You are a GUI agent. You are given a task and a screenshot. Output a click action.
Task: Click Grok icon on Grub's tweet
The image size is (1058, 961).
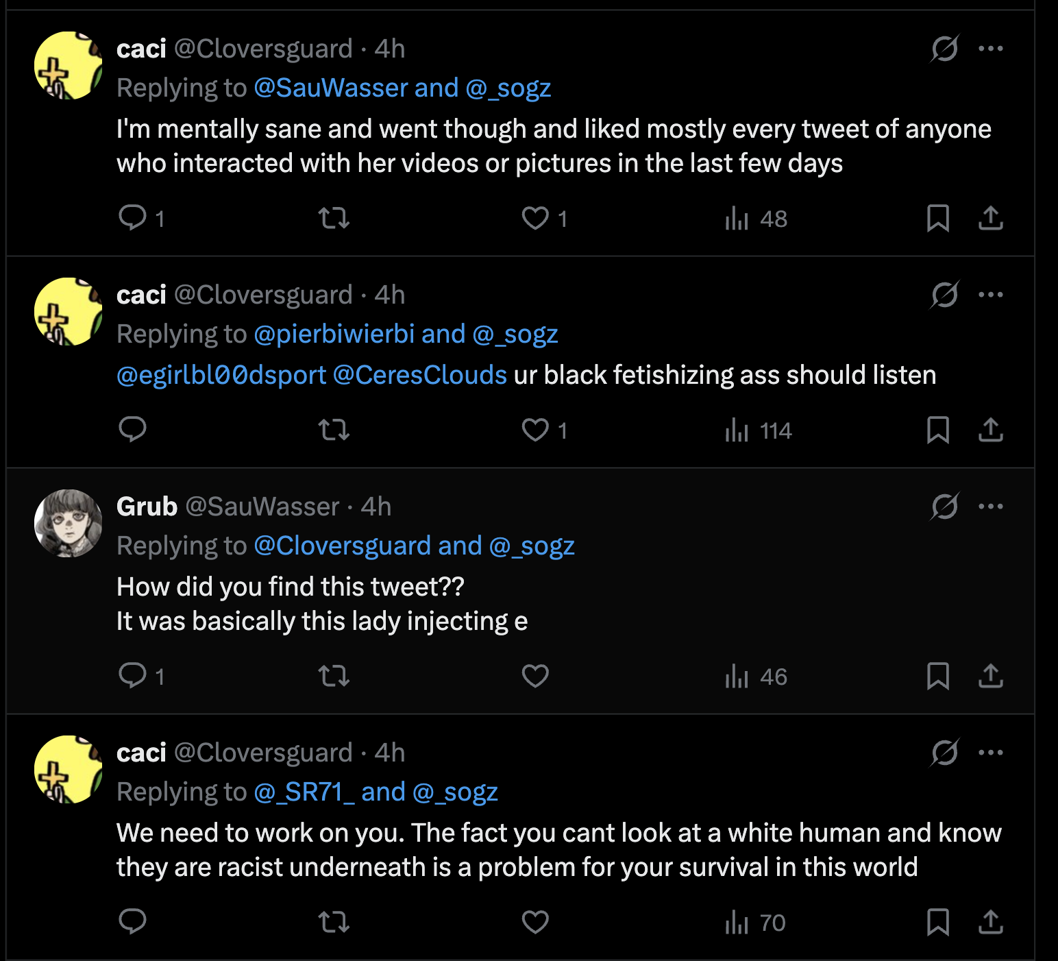point(944,507)
